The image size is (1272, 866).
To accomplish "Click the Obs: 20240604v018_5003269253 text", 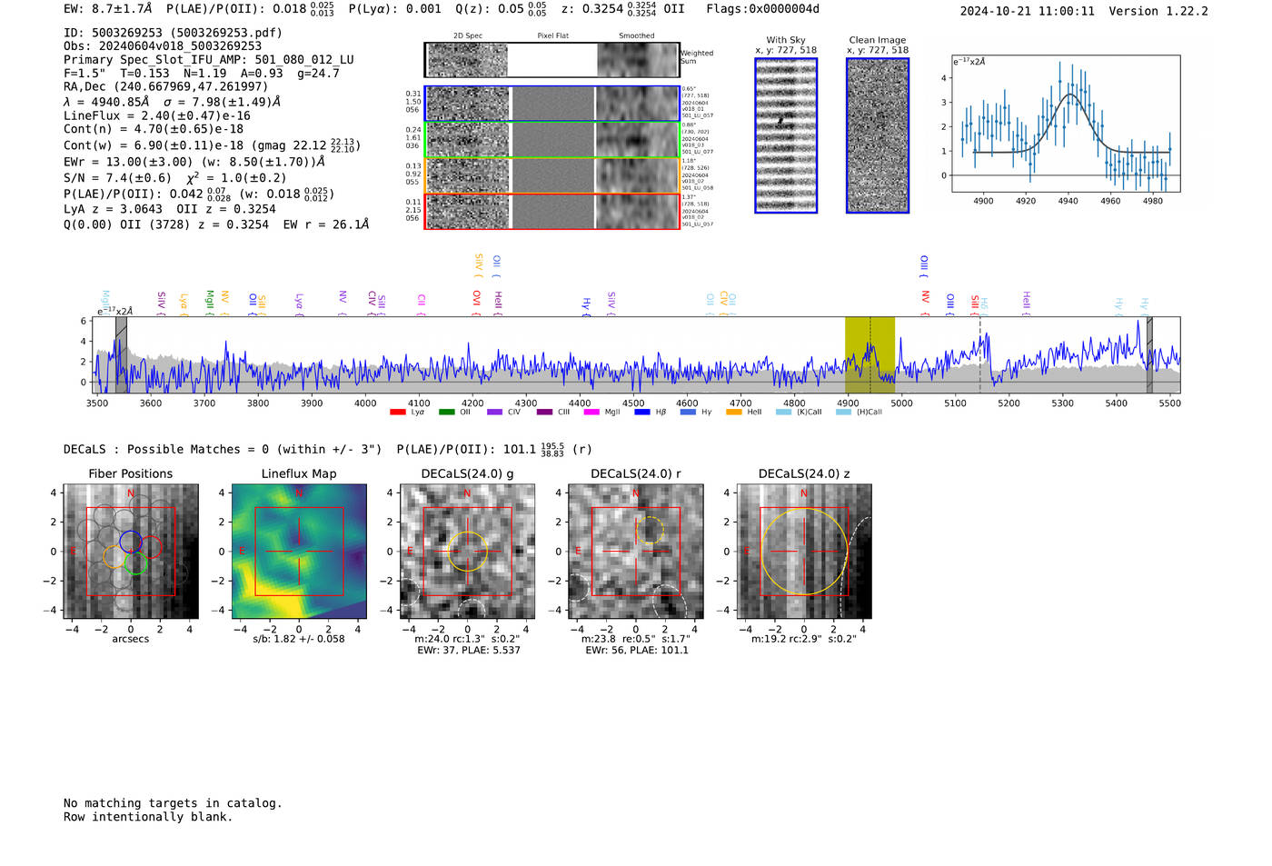I will [x=163, y=46].
